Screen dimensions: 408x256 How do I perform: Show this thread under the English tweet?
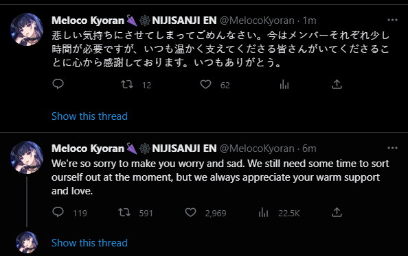coord(89,243)
